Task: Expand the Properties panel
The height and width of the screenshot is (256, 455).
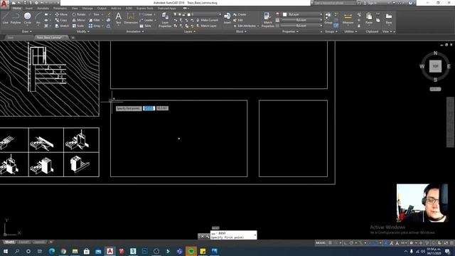Action: [x=290, y=31]
